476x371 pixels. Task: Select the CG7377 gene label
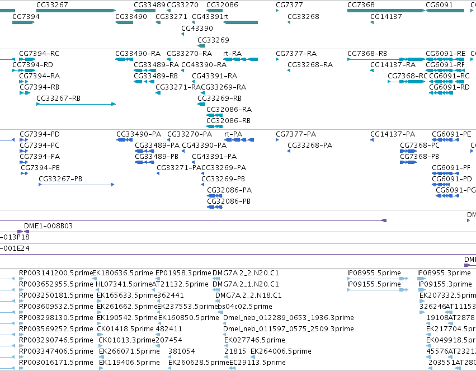(289, 5)
